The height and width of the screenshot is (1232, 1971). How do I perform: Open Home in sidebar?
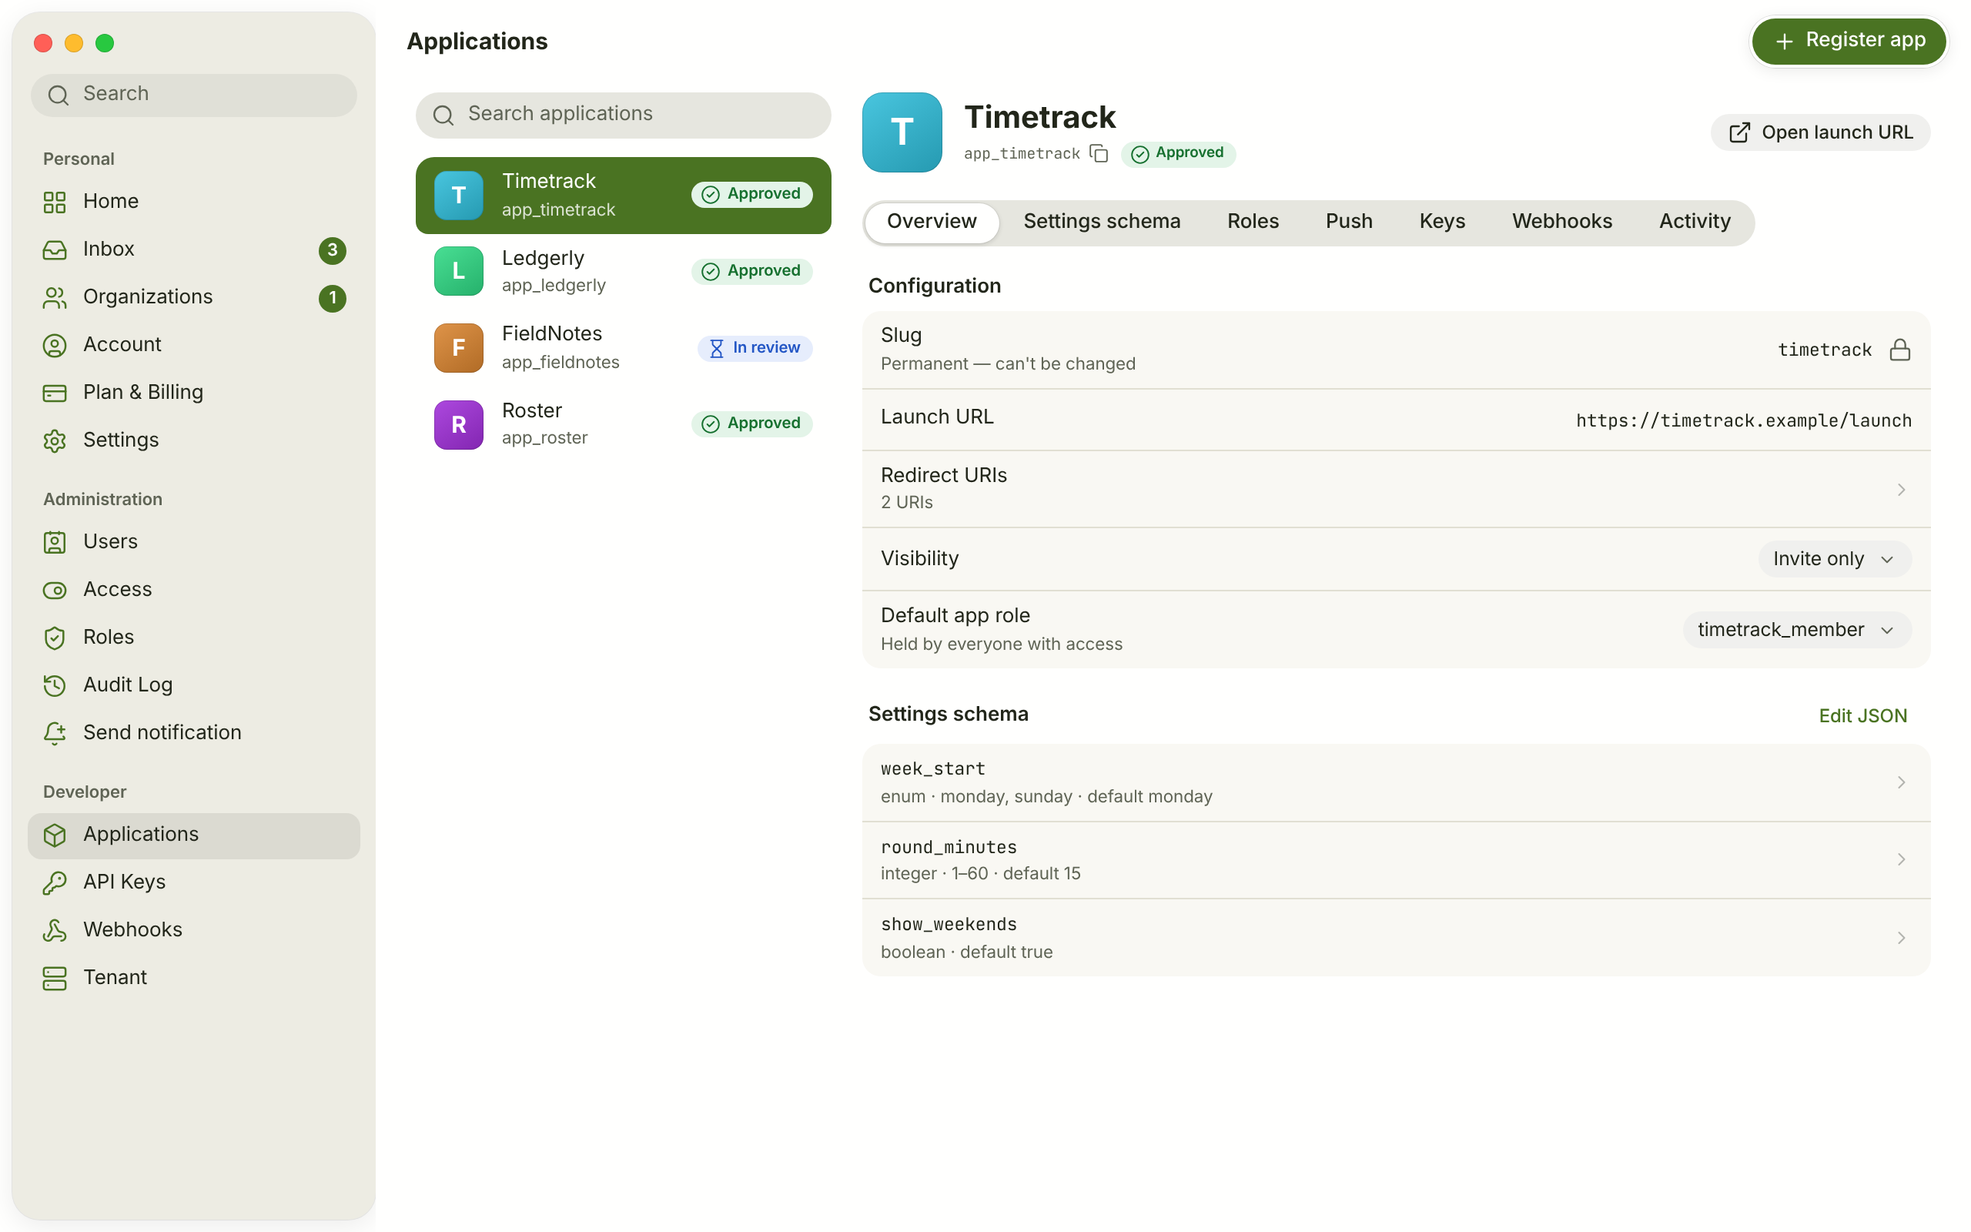pyautogui.click(x=194, y=201)
